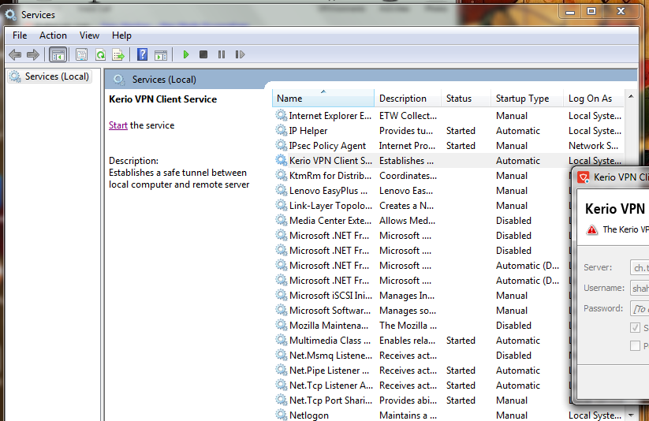Select the IPsec Policy Agent gear icon
Screen dimensions: 649x421
point(282,145)
